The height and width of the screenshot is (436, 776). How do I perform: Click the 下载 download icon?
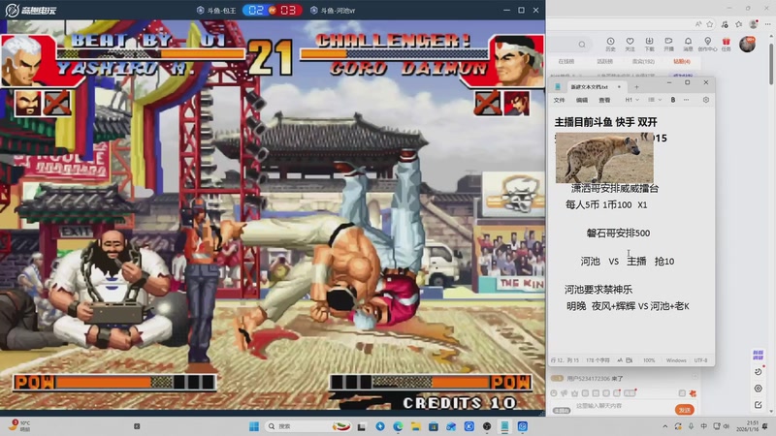click(x=649, y=44)
